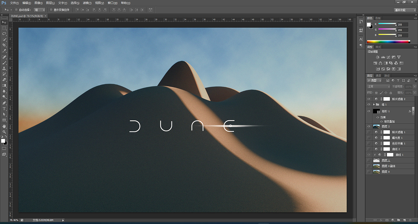Select the Crop tool

coord(4,45)
